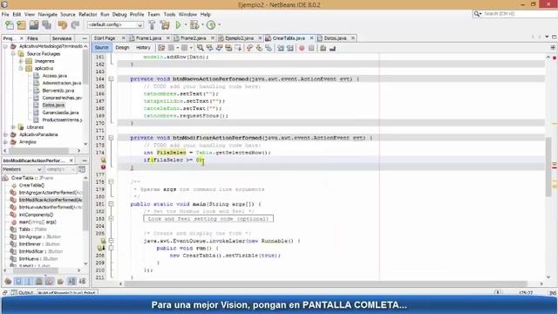Click the Save All toolbar icon
This screenshot has width=558, height=314.
click(46, 25)
